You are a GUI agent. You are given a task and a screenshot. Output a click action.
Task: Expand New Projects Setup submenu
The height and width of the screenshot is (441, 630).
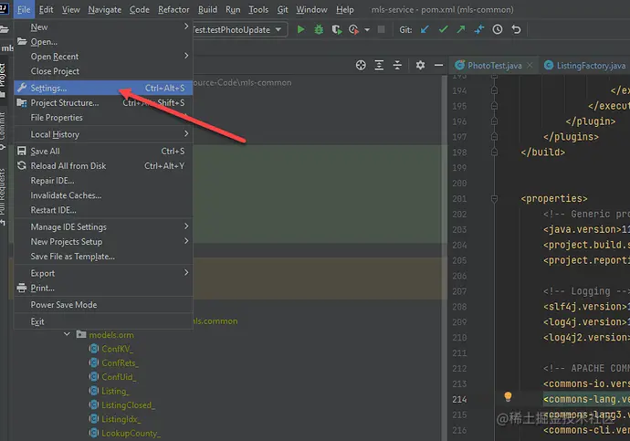click(104, 241)
